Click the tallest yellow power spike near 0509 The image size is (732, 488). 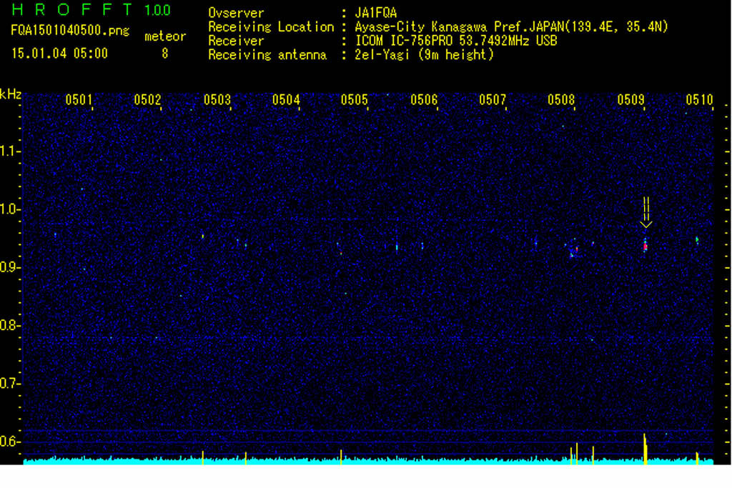[x=646, y=449]
